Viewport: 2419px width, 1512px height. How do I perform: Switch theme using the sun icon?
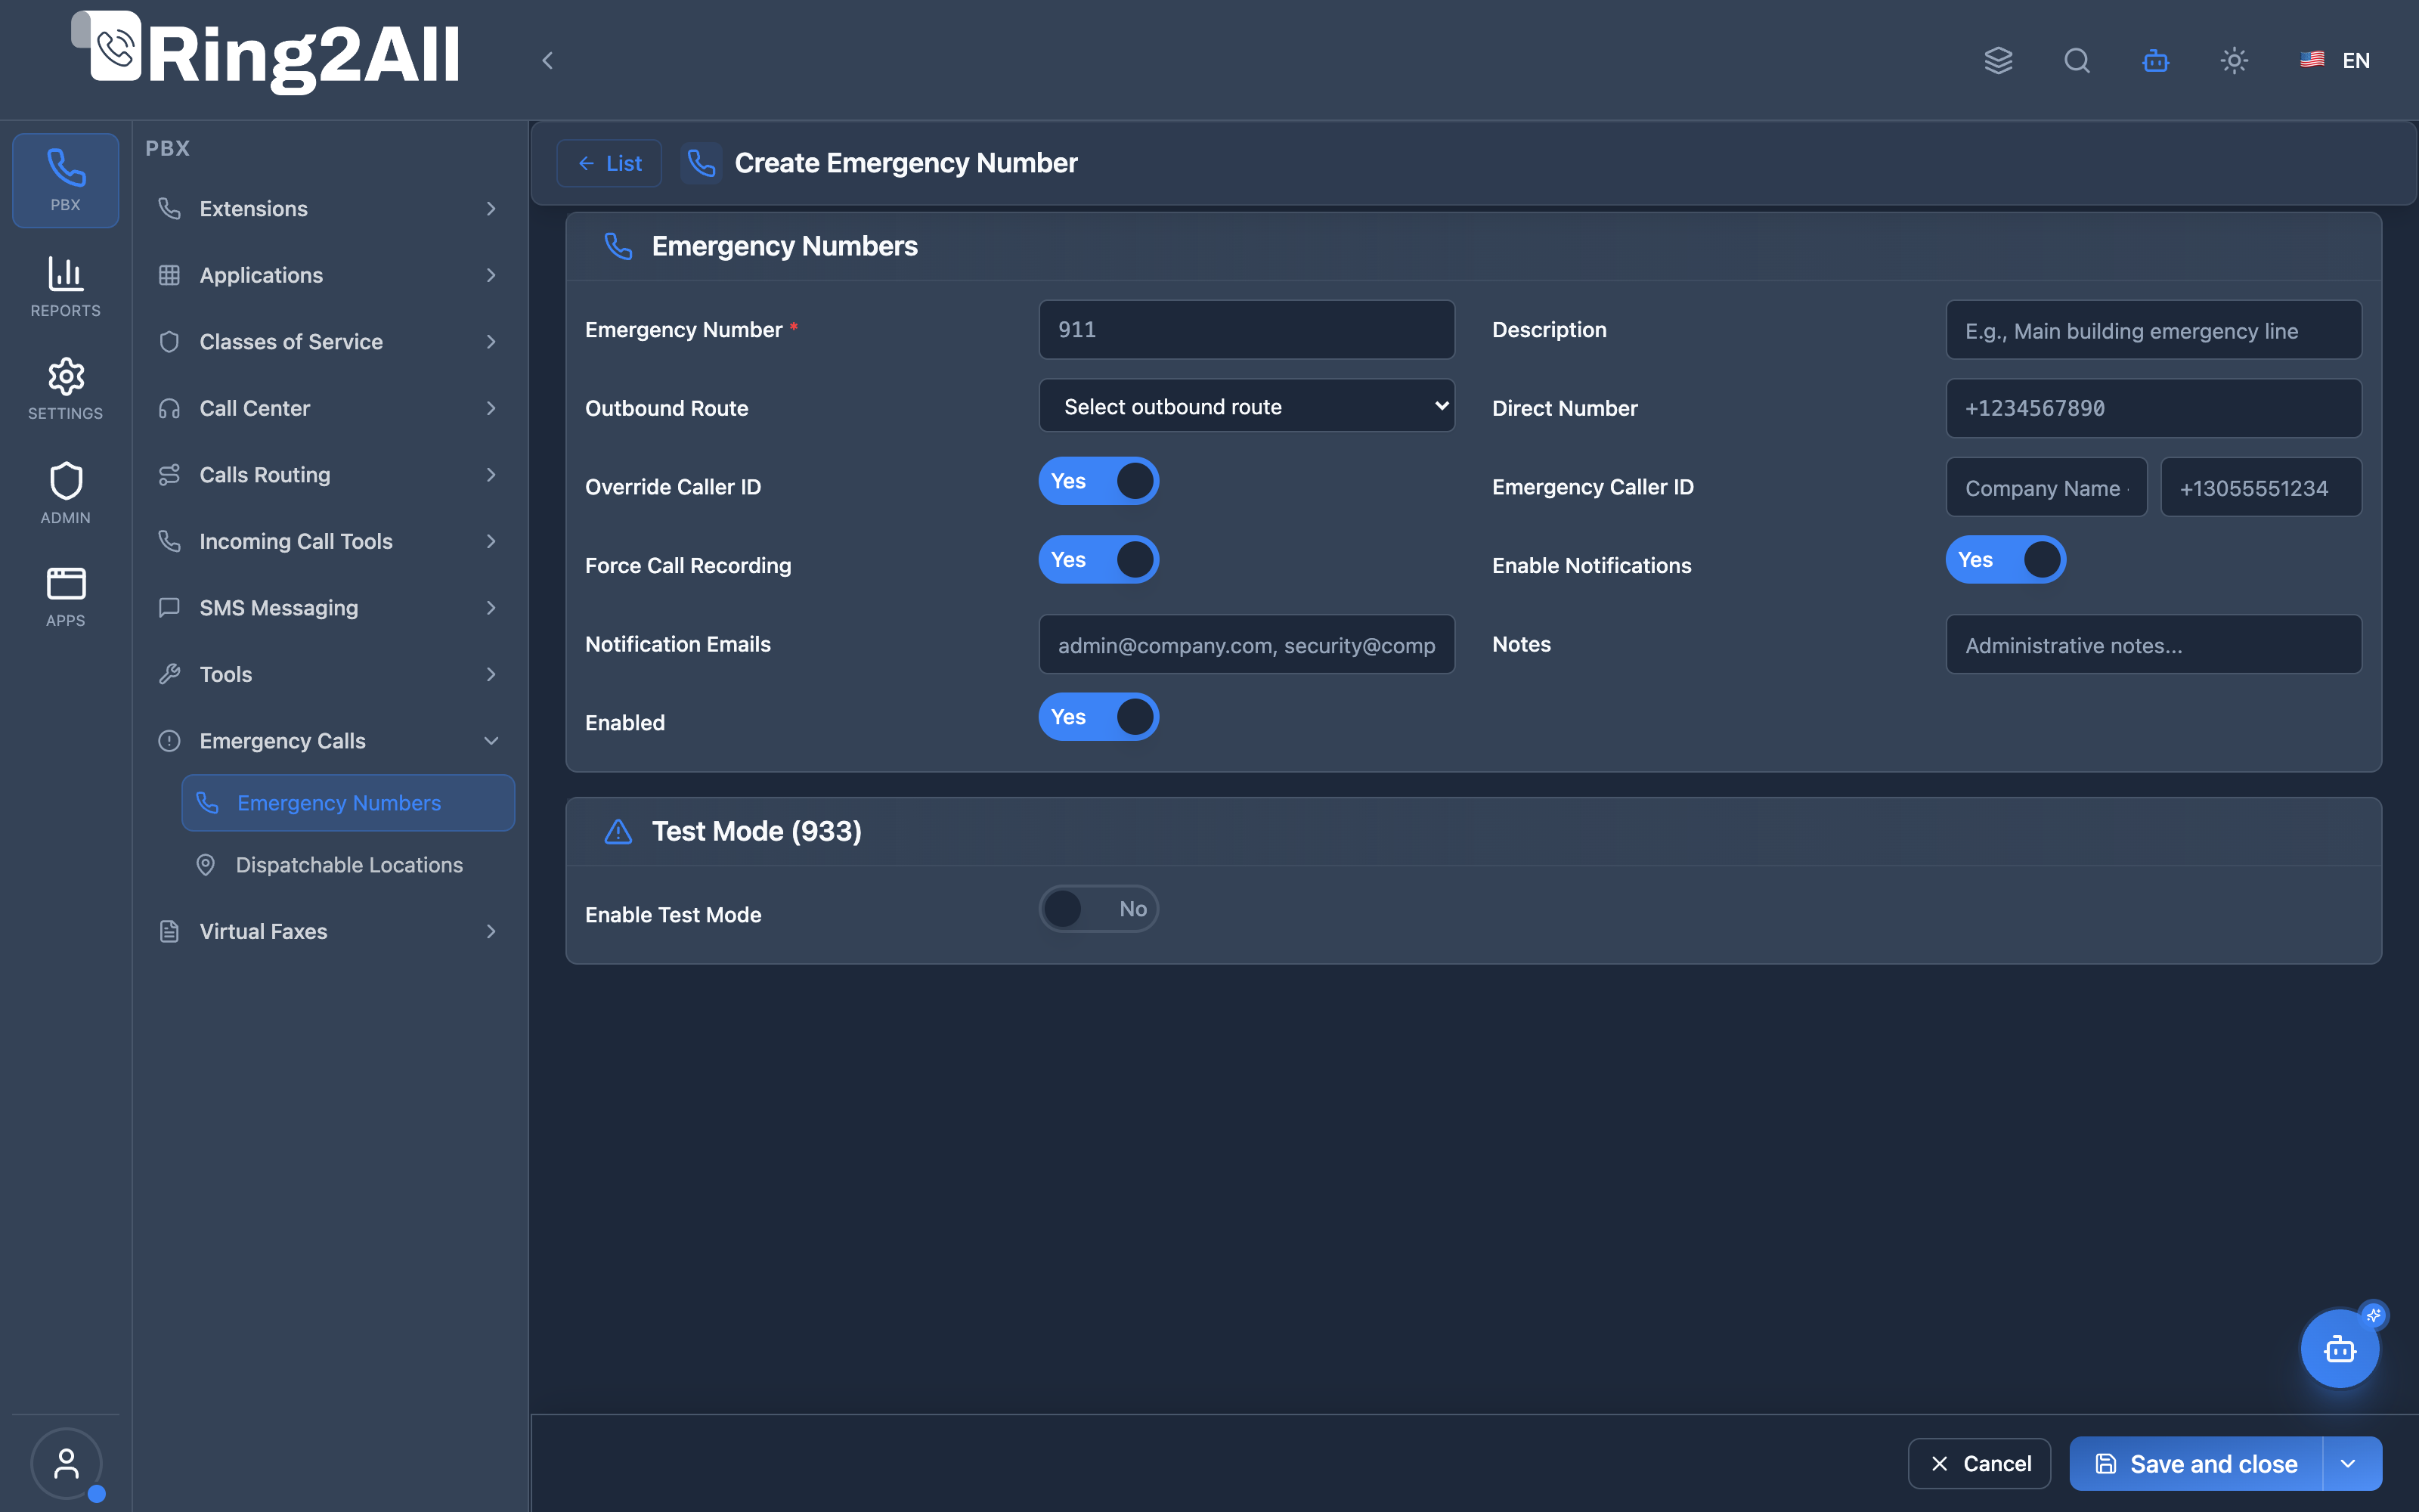point(2234,61)
